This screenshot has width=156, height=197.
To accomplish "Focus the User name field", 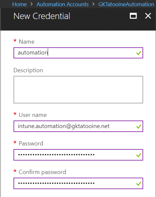I will (x=78, y=126).
